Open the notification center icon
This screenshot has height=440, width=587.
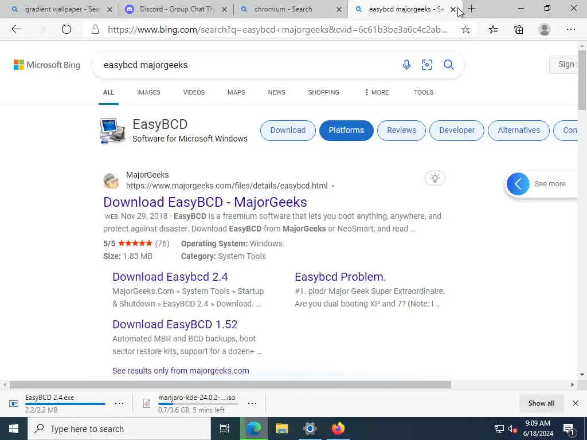coord(569,429)
